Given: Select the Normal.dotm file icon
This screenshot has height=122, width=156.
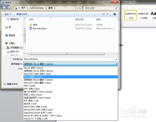Looking at the screenshot, I should tap(31, 28).
